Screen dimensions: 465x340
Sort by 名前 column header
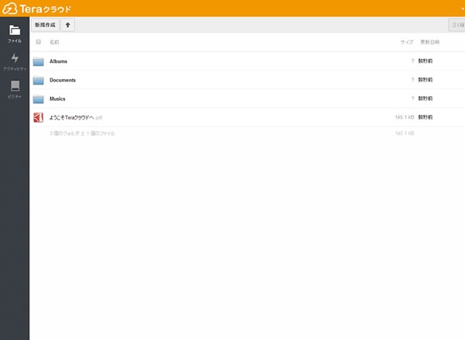tap(54, 42)
